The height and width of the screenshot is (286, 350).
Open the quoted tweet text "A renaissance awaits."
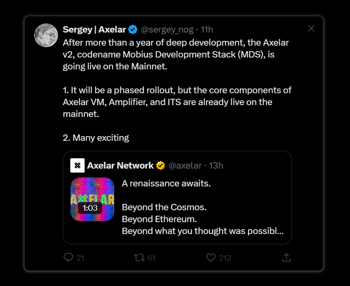click(x=166, y=184)
